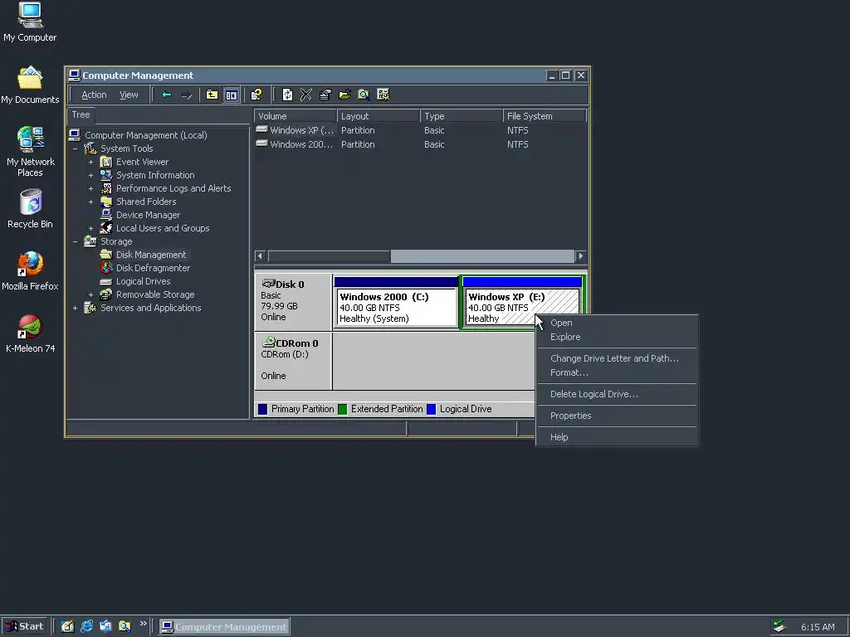The image size is (850, 637).
Task: Select Computer Management (Local) root node
Action: pos(146,135)
